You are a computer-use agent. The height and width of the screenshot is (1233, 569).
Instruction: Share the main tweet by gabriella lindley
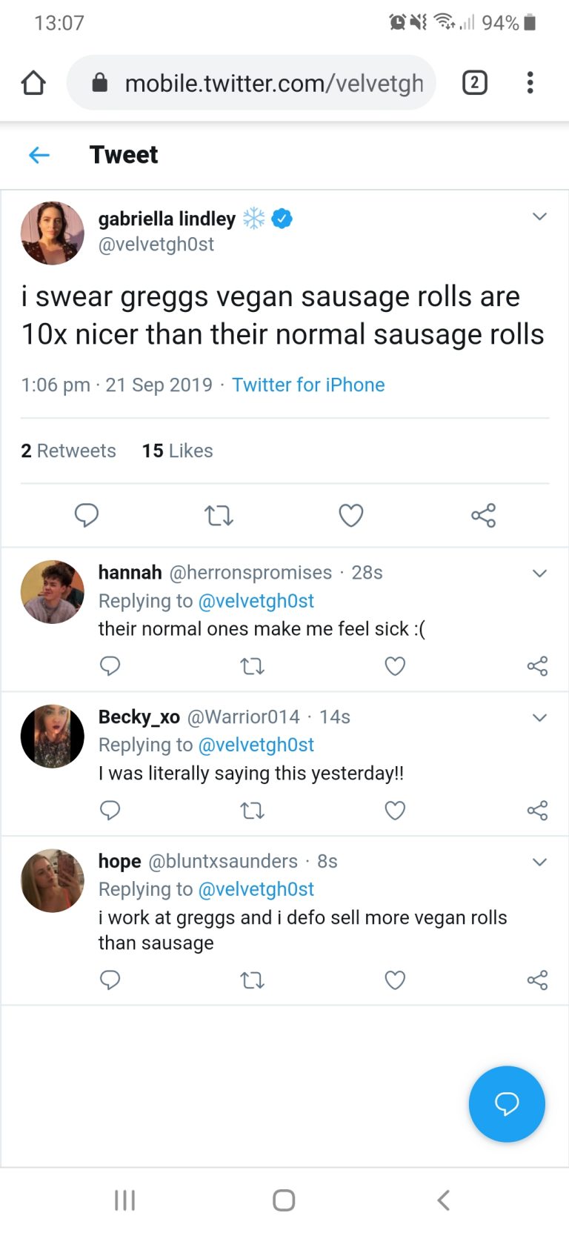click(x=483, y=515)
